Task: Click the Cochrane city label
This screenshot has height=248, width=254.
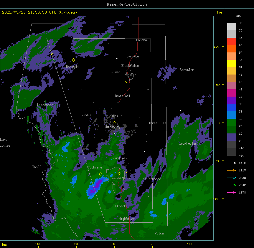Action: pos(95,167)
